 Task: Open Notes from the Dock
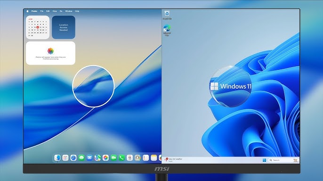click(153, 158)
